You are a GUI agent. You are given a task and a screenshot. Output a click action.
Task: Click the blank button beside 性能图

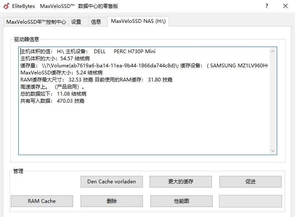[x=251, y=201]
